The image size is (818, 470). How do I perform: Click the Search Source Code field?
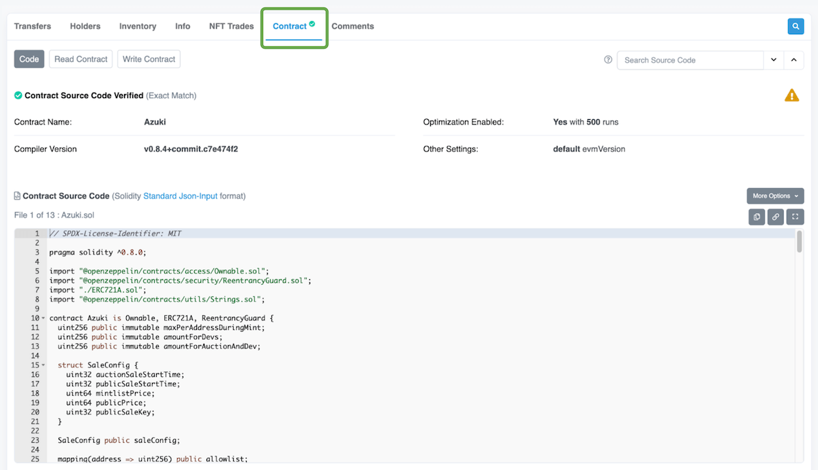point(690,60)
